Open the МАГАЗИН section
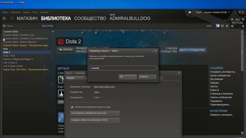246x138 pixels. (x=27, y=18)
